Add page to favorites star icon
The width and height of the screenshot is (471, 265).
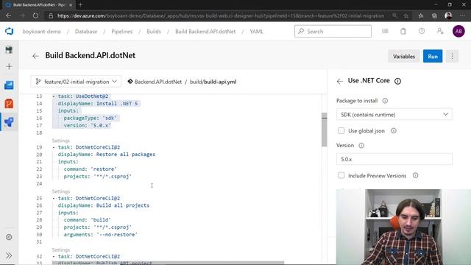[406, 15]
